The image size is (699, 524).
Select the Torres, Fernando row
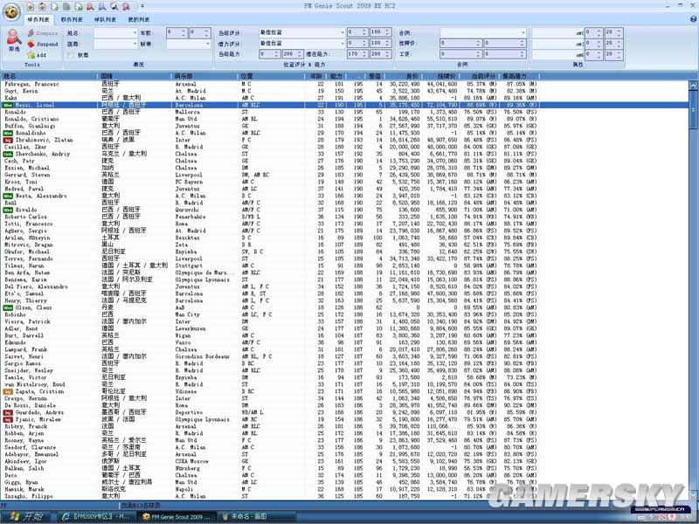pos(344,259)
